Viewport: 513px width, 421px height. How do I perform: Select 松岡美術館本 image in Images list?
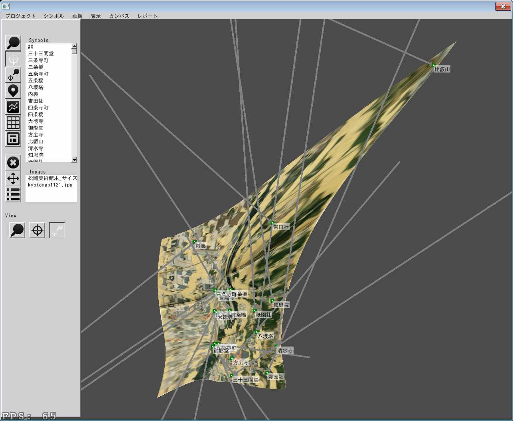tap(51, 178)
